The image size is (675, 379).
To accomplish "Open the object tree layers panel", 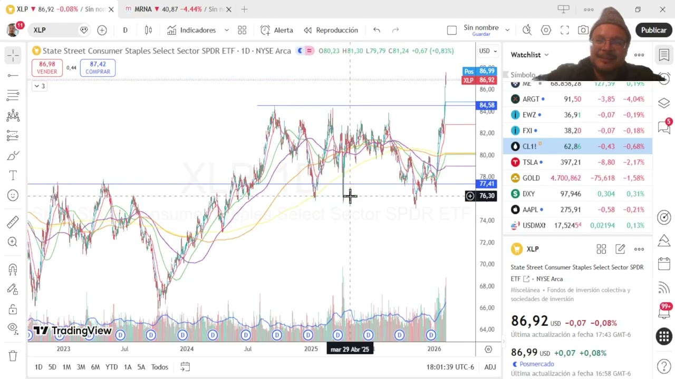I will 664,103.
